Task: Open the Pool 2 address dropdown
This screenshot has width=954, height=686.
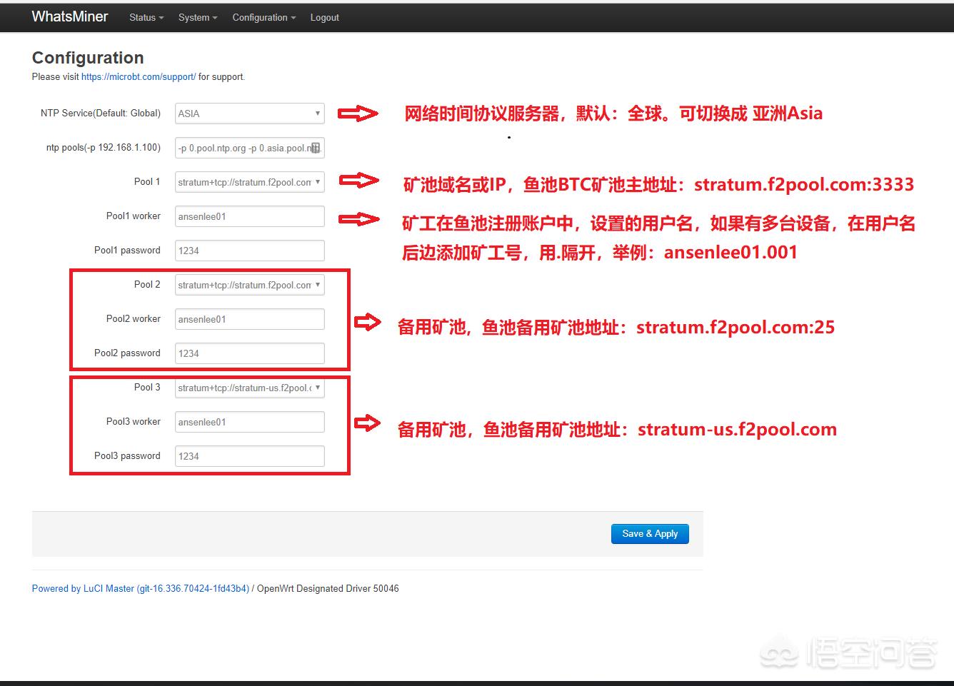Action: coord(249,285)
